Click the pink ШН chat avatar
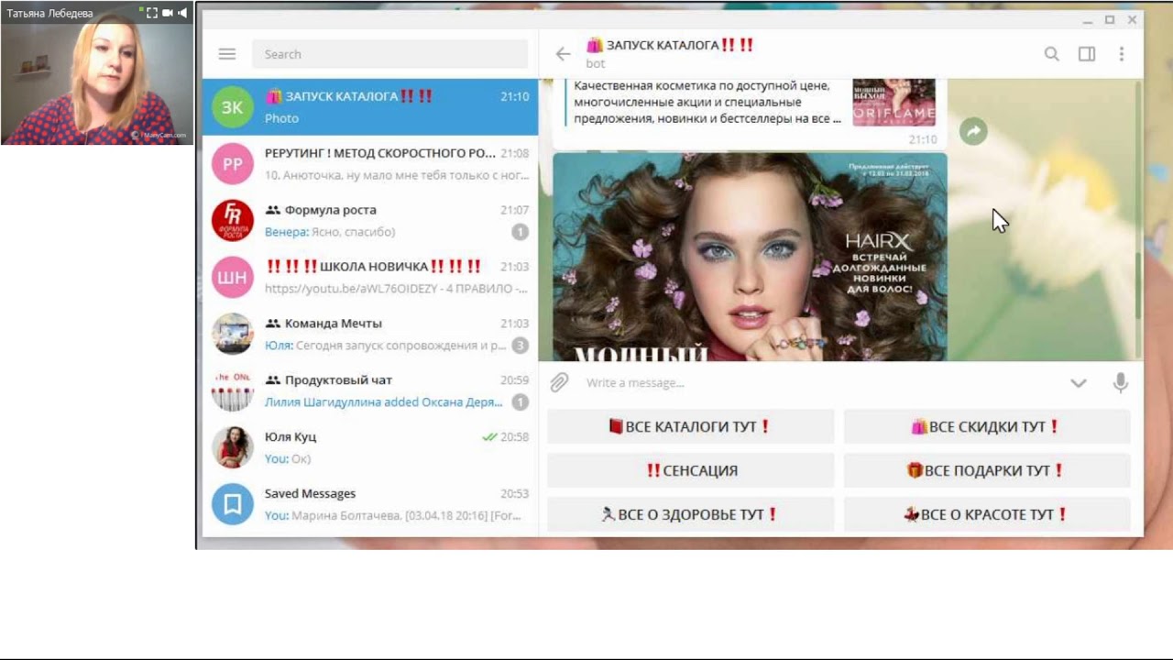 pyautogui.click(x=233, y=278)
